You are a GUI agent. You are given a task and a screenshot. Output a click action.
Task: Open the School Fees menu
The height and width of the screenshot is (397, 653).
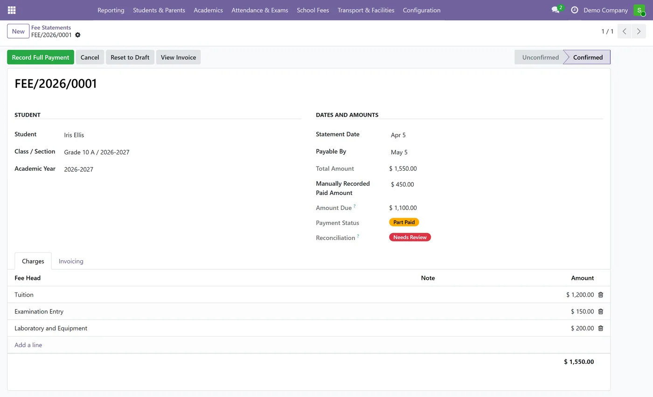coord(313,10)
